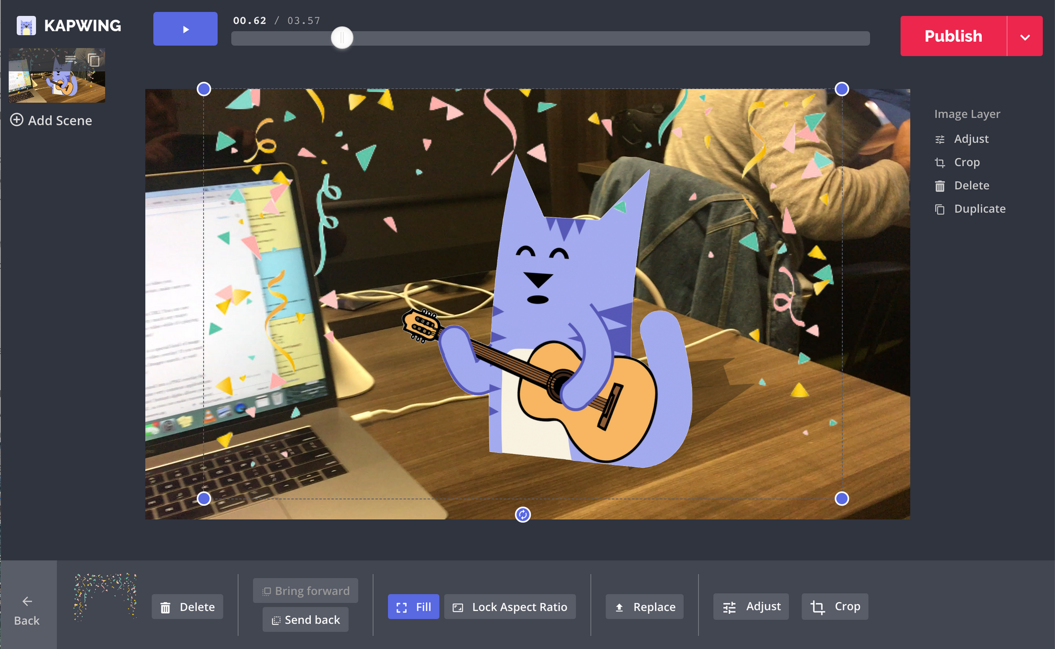
Task: Click the Kapwing cat logo
Action: [26, 25]
